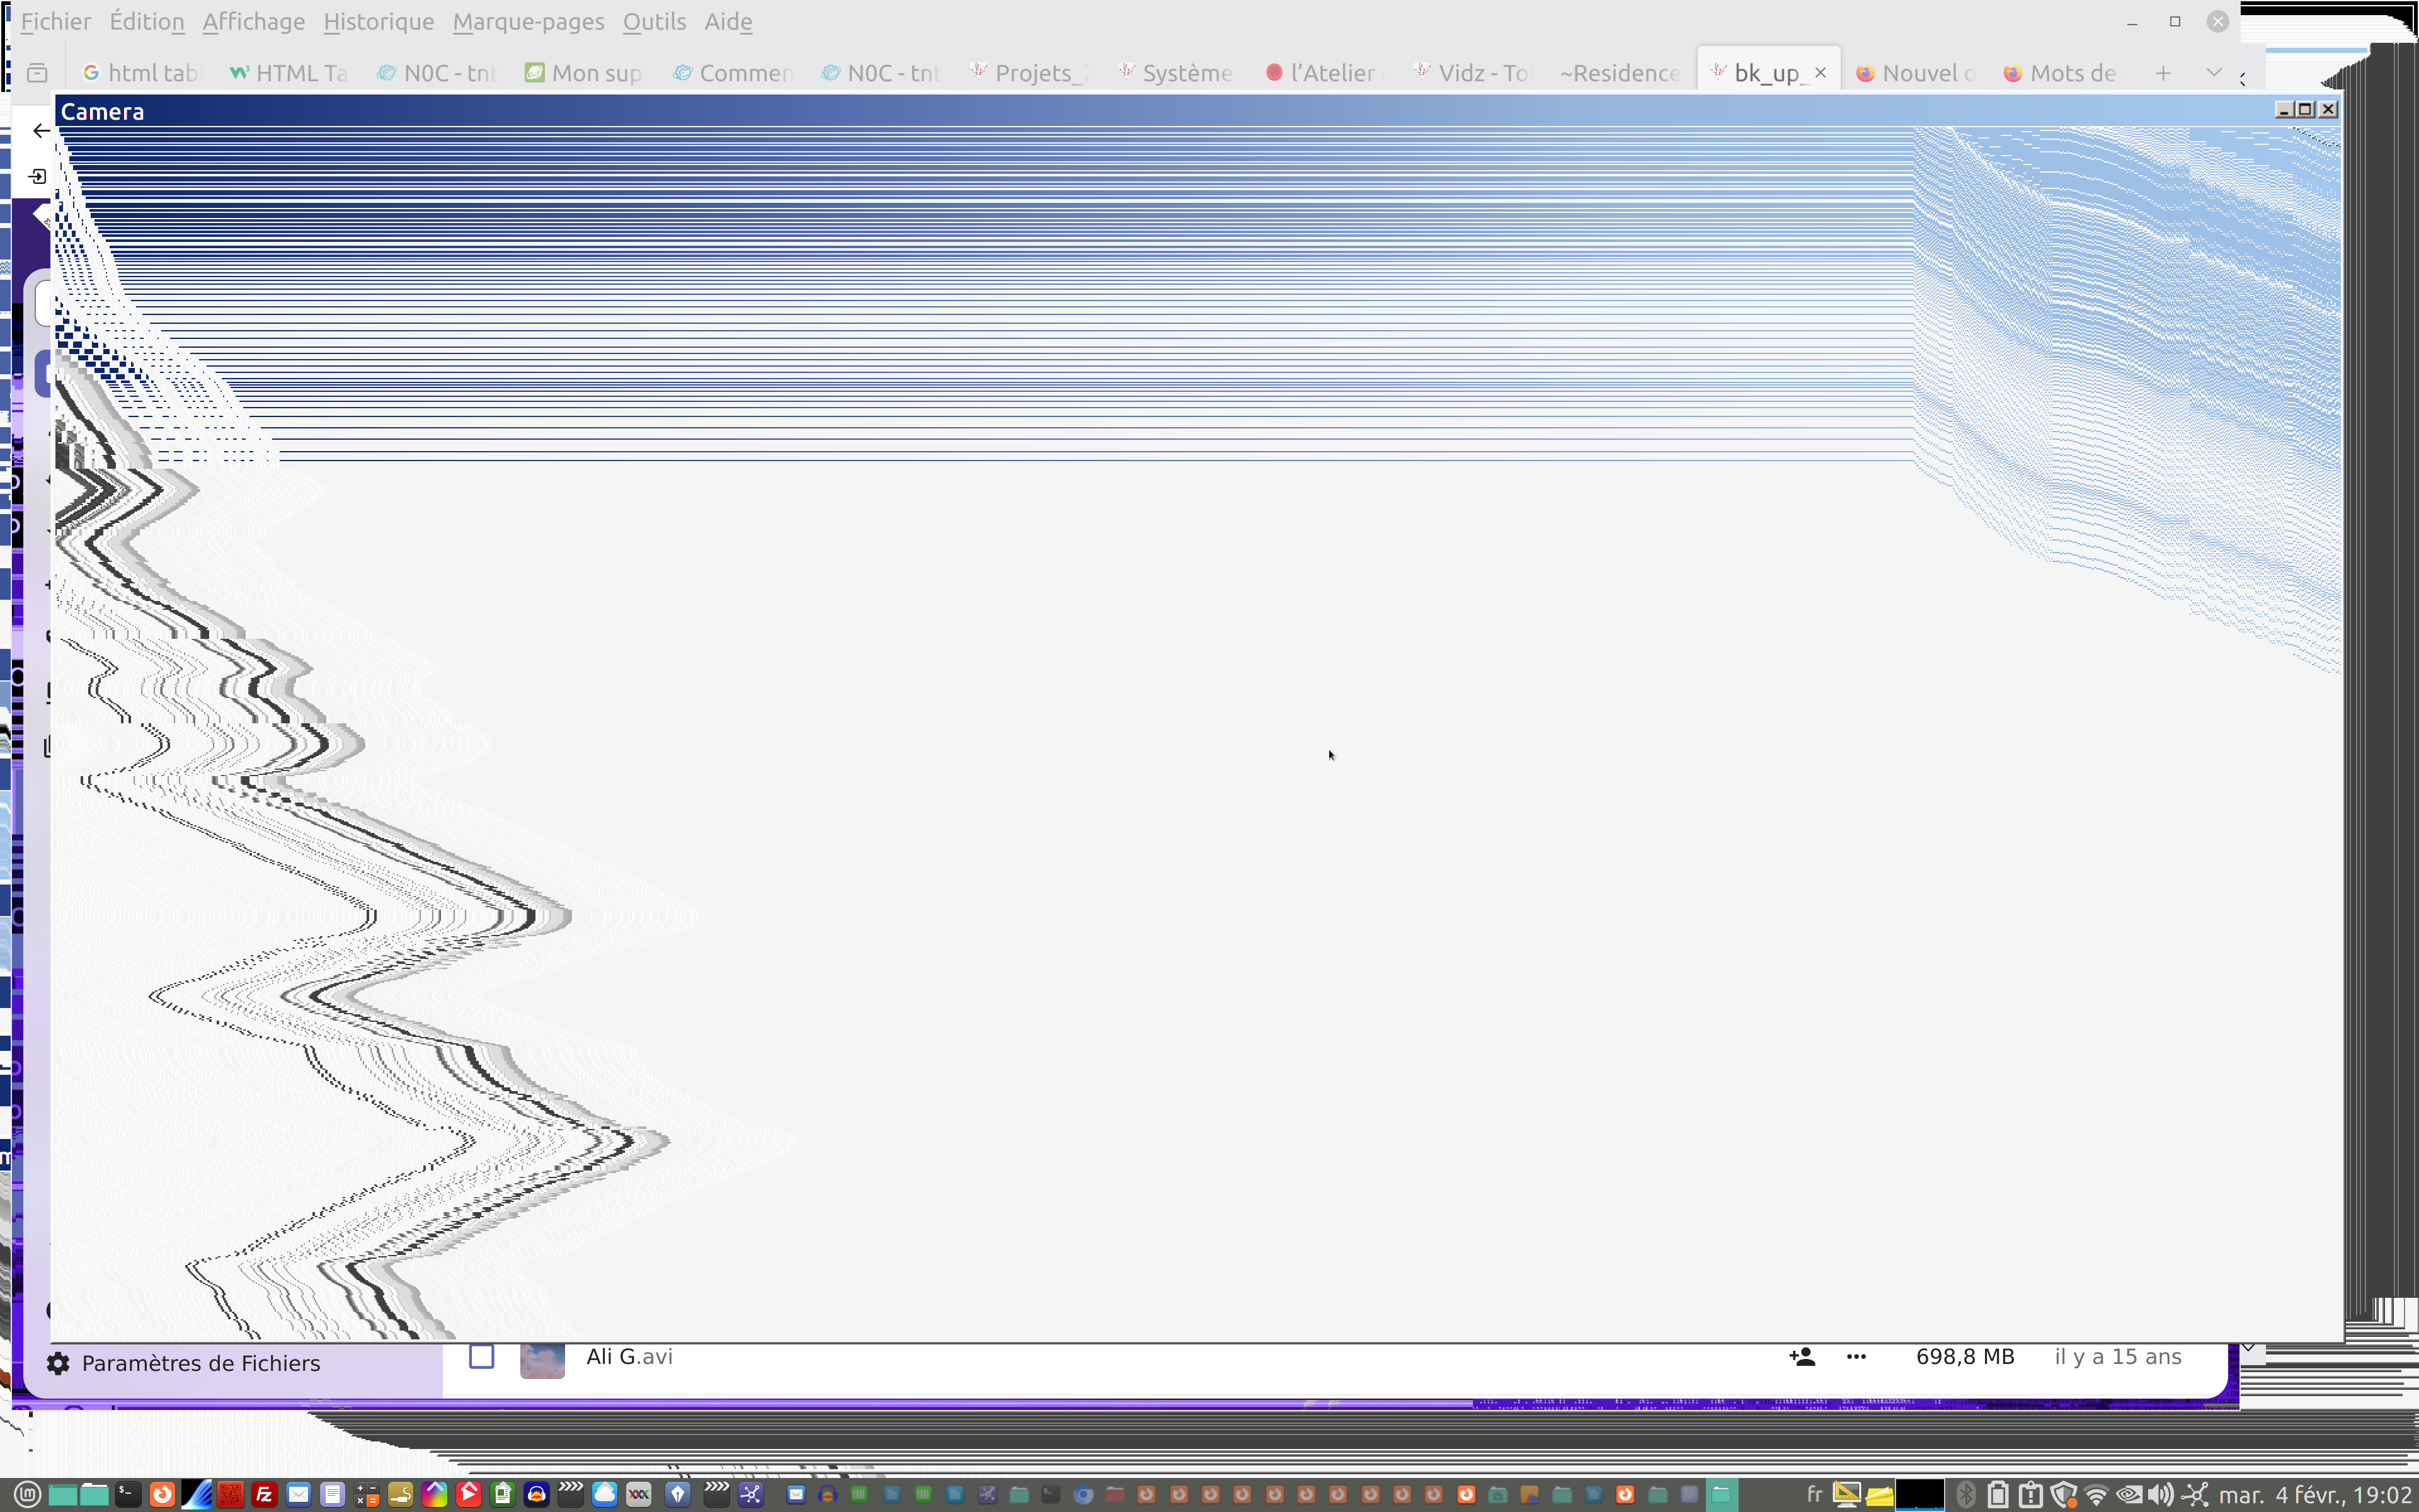2419x1512 pixels.
Task: Click the fr keyboard layout indicator
Action: pos(1816,1495)
